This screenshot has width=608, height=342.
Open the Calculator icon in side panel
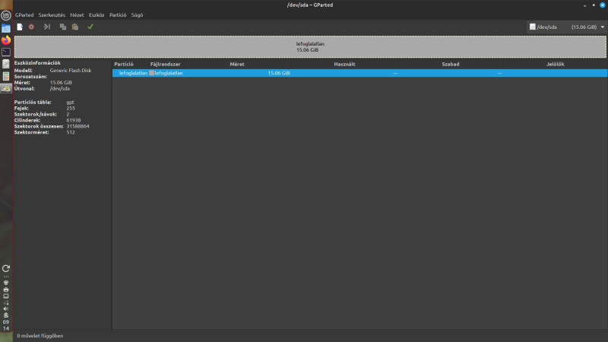[x=6, y=76]
